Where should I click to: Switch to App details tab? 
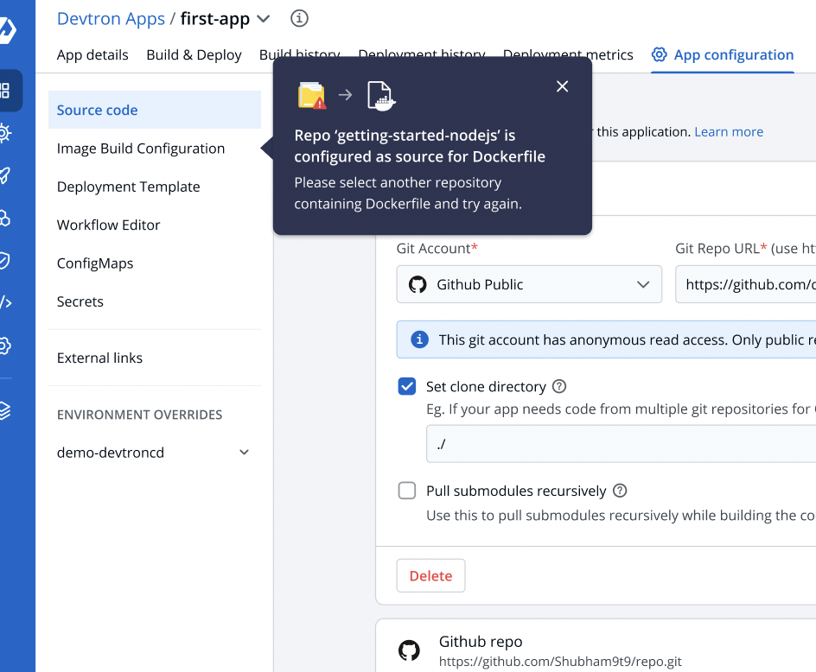click(92, 54)
